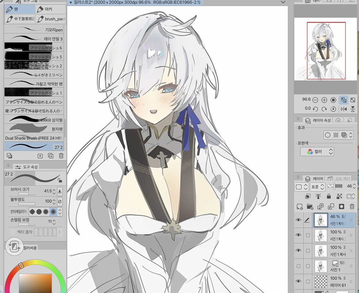Screen dimensions: 359x293
Task: Adjust the 불투명도 opacity slider
Action: [x=27, y=204]
